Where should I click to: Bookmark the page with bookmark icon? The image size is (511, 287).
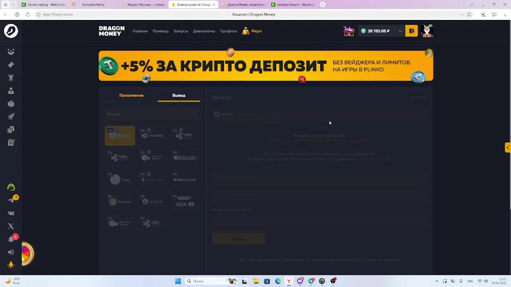[x=469, y=14]
